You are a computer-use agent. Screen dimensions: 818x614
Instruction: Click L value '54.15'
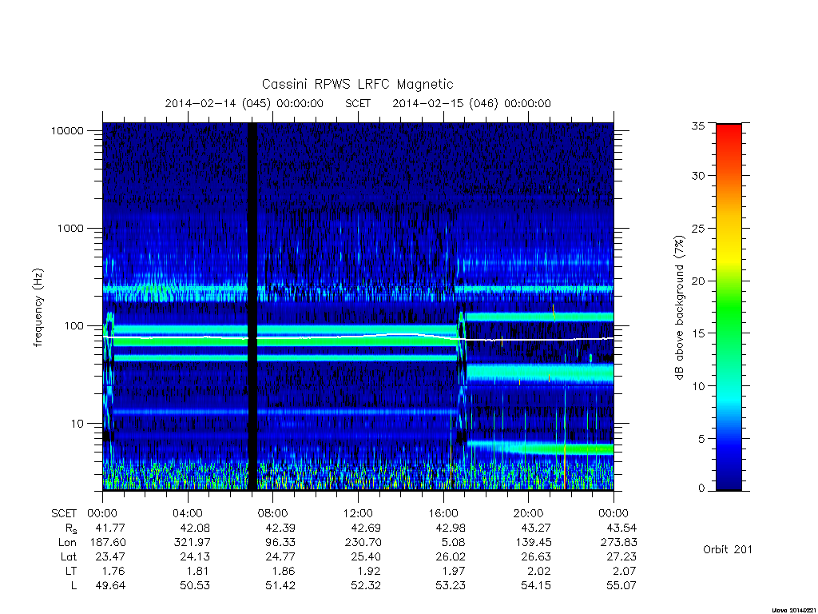[536, 586]
